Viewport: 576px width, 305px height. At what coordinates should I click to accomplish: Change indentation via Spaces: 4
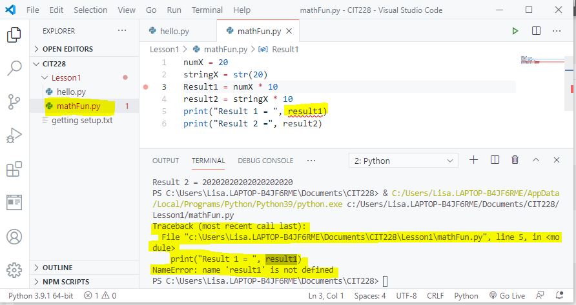(x=370, y=295)
